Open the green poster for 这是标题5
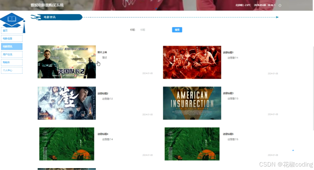Screen dimensions: 314x170 click(192, 144)
